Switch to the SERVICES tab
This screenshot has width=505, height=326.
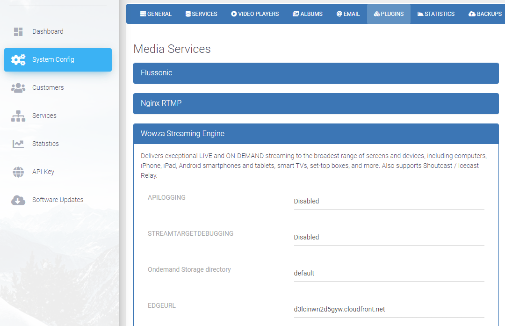[x=201, y=14]
